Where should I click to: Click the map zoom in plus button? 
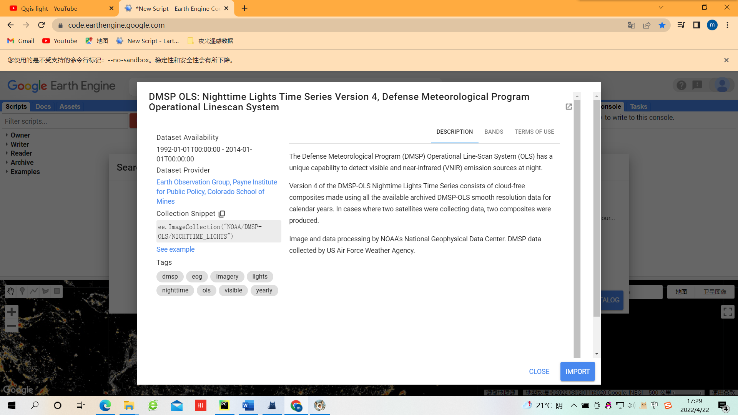tap(12, 312)
